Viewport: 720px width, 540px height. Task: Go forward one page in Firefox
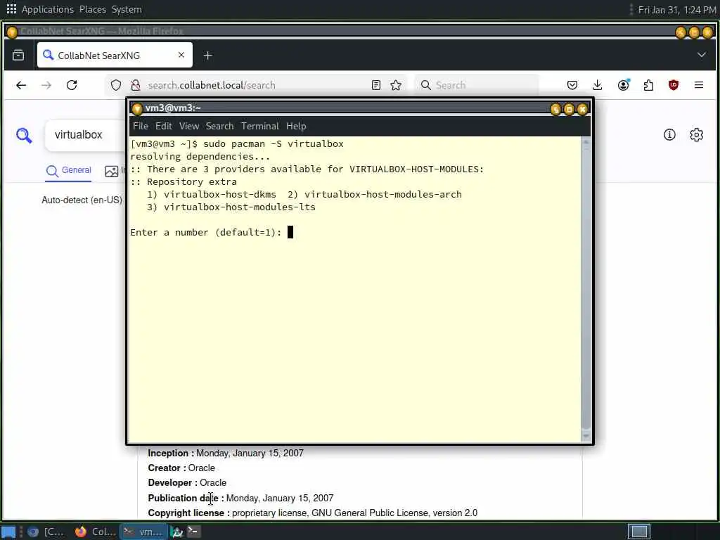(x=46, y=85)
